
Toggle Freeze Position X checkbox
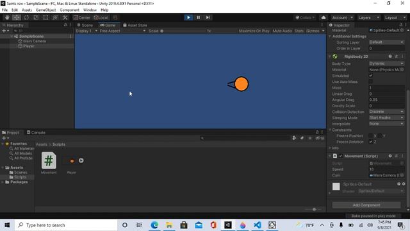(x=371, y=135)
